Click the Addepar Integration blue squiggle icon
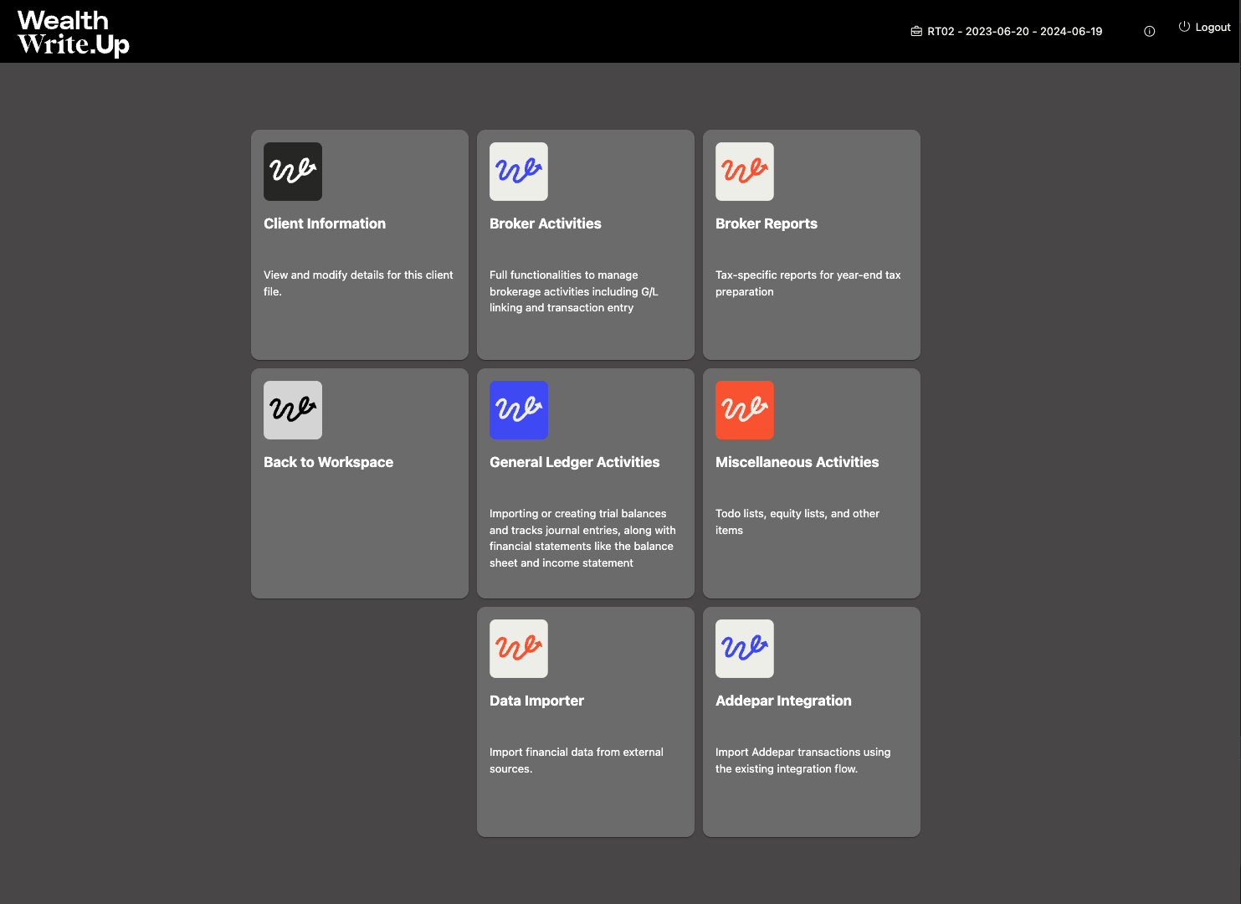Image resolution: width=1241 pixels, height=904 pixels. (745, 649)
